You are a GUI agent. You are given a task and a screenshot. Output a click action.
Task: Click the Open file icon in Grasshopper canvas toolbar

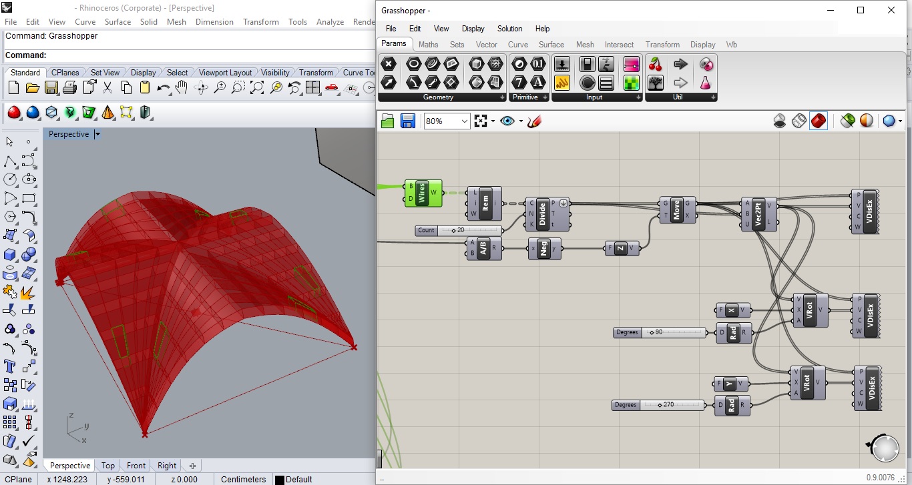click(388, 121)
